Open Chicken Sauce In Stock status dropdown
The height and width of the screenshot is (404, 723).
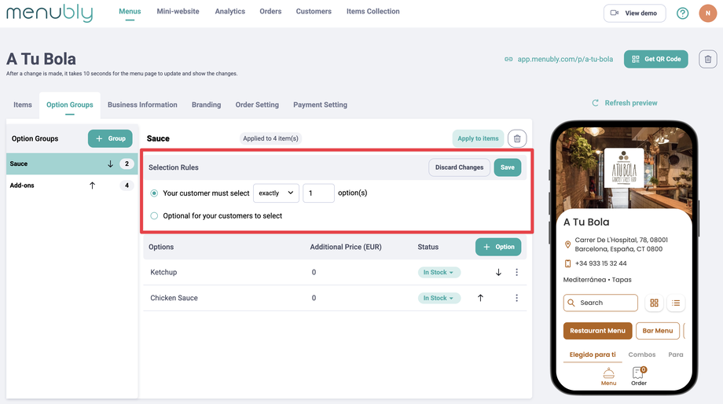tap(439, 299)
